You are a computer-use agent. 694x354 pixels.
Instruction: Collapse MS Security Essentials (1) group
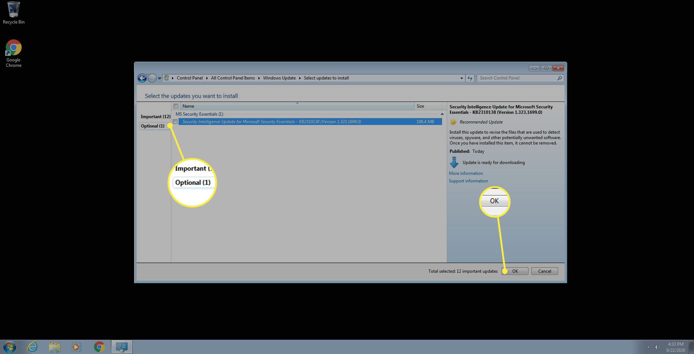click(442, 114)
